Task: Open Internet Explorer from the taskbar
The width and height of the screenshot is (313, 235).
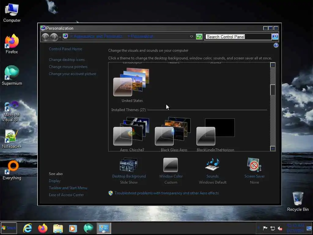Action: [27, 228]
